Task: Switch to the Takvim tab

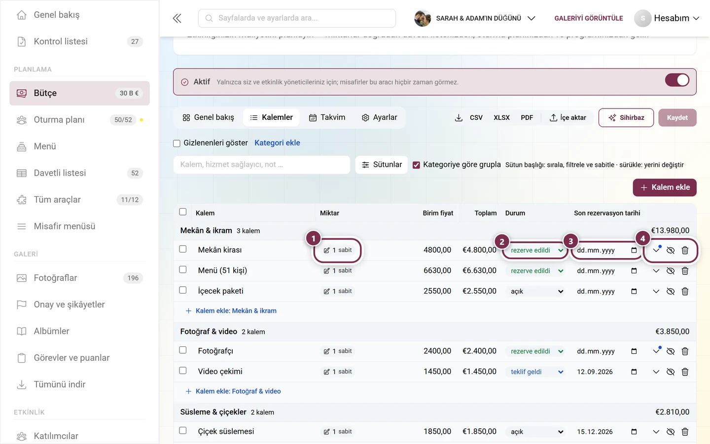Action: pos(327,117)
